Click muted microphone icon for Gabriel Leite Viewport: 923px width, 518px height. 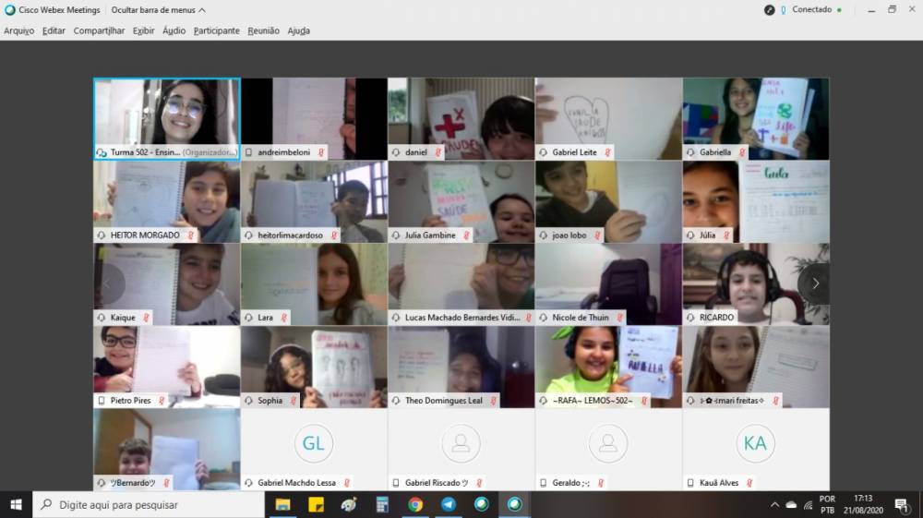609,151
